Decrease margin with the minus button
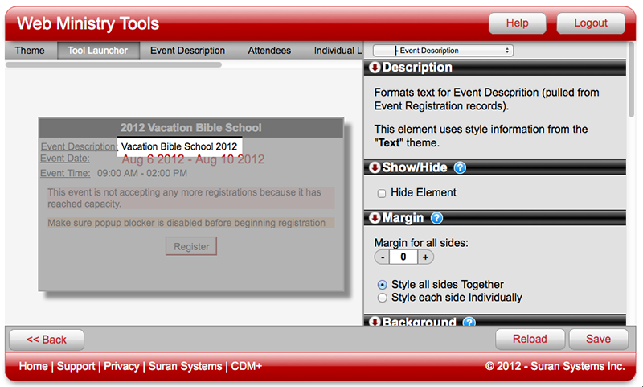This screenshot has width=643, height=387. point(383,257)
